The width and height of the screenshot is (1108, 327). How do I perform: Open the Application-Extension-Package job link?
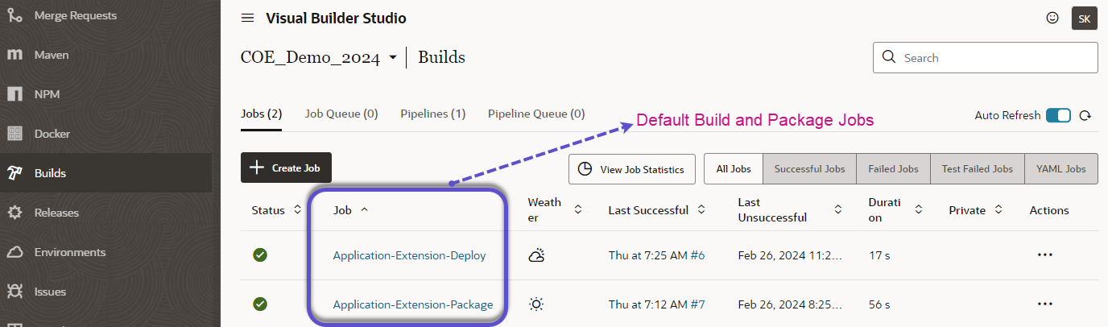click(412, 304)
